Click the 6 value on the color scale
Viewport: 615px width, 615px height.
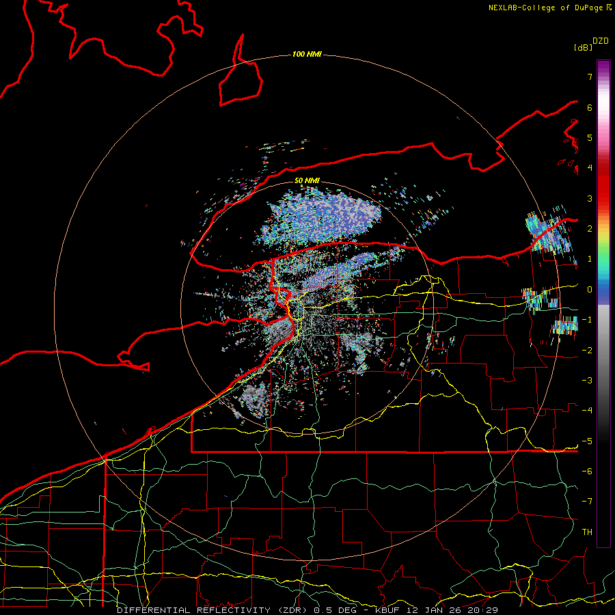(x=590, y=107)
